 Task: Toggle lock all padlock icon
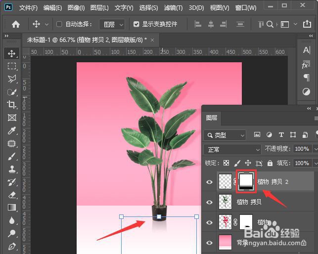270,163
